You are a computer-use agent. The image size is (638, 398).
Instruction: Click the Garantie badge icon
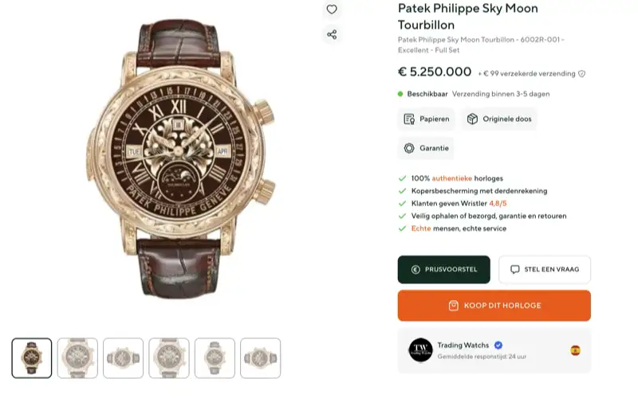point(409,148)
